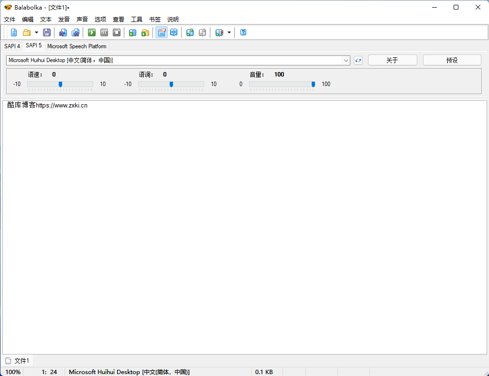Expand the open-file dropdown arrow
This screenshot has height=376, width=489.
[36, 32]
